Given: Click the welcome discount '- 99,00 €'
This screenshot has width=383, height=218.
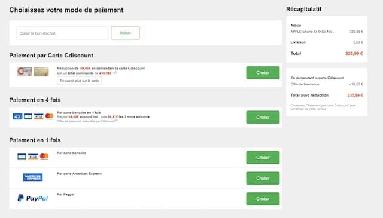Looking at the screenshot, I should click(356, 84).
